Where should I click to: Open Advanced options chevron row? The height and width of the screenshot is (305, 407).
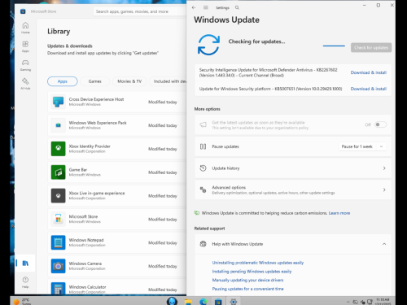click(293, 190)
